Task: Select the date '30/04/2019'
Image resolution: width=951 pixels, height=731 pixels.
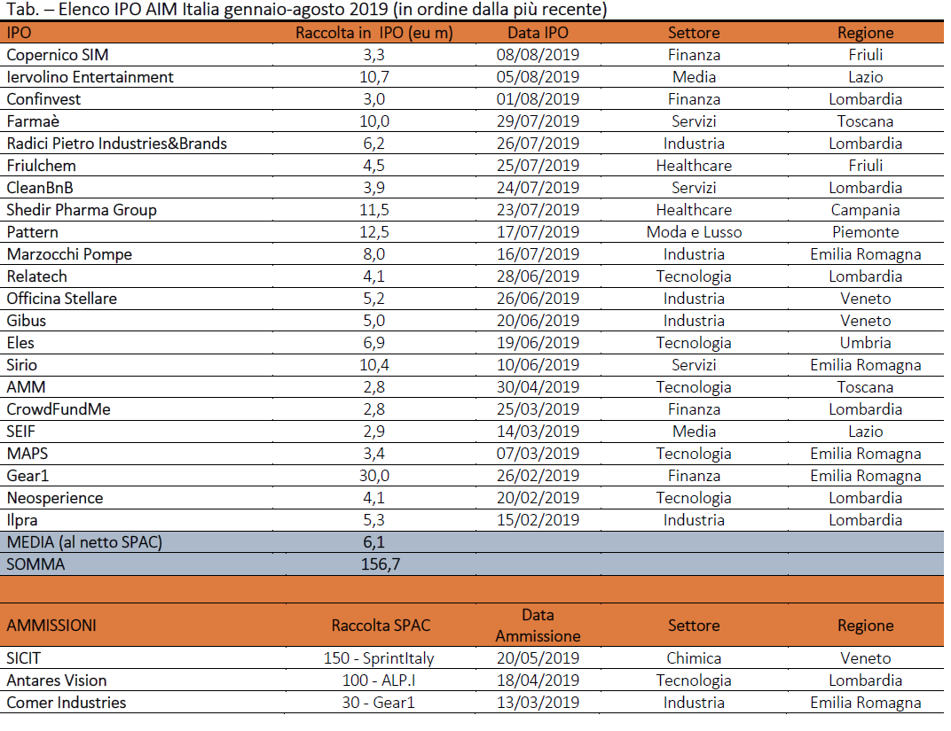Action: point(538,387)
